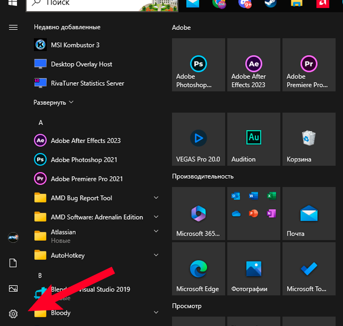Open the Adobe Premiere Pro tile
Image resolution: width=343 pixels, height=326 pixels.
[x=309, y=65]
